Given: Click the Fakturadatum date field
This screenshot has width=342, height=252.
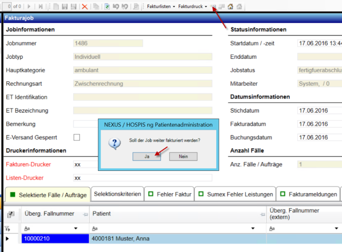Looking at the screenshot, I should pyautogui.click(x=320, y=124).
